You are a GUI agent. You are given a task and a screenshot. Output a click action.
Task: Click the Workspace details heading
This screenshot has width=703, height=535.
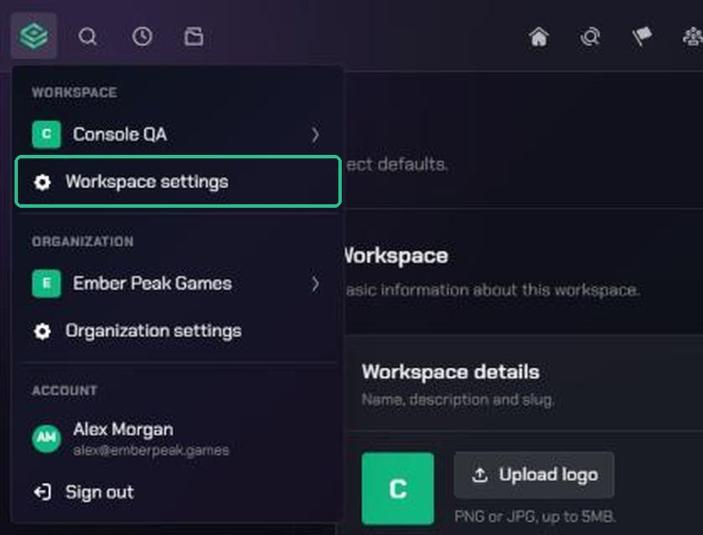451,372
